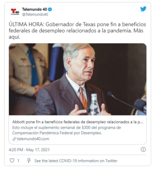This screenshot has width=155, height=169.
Task: Click the Compensación Pandémica Federal por Desempleo line
Action: click(x=57, y=133)
